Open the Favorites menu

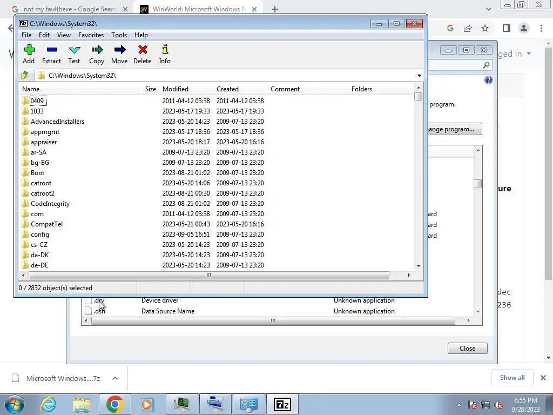click(91, 35)
